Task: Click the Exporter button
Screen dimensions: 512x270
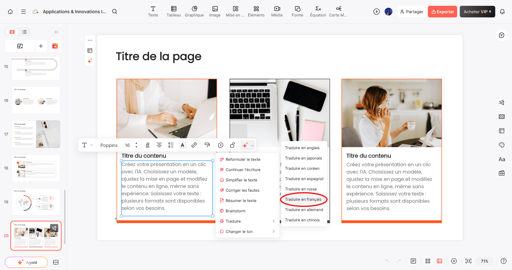Action: pos(442,12)
